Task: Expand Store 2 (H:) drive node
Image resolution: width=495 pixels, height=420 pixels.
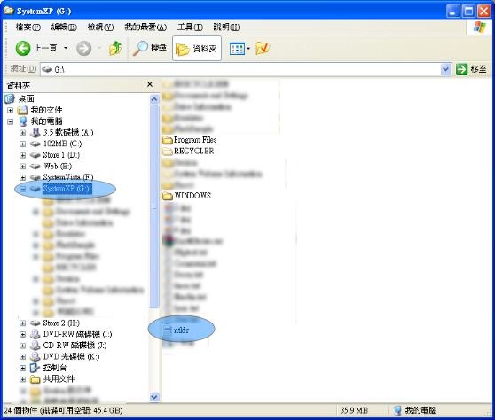Action: click(x=22, y=323)
